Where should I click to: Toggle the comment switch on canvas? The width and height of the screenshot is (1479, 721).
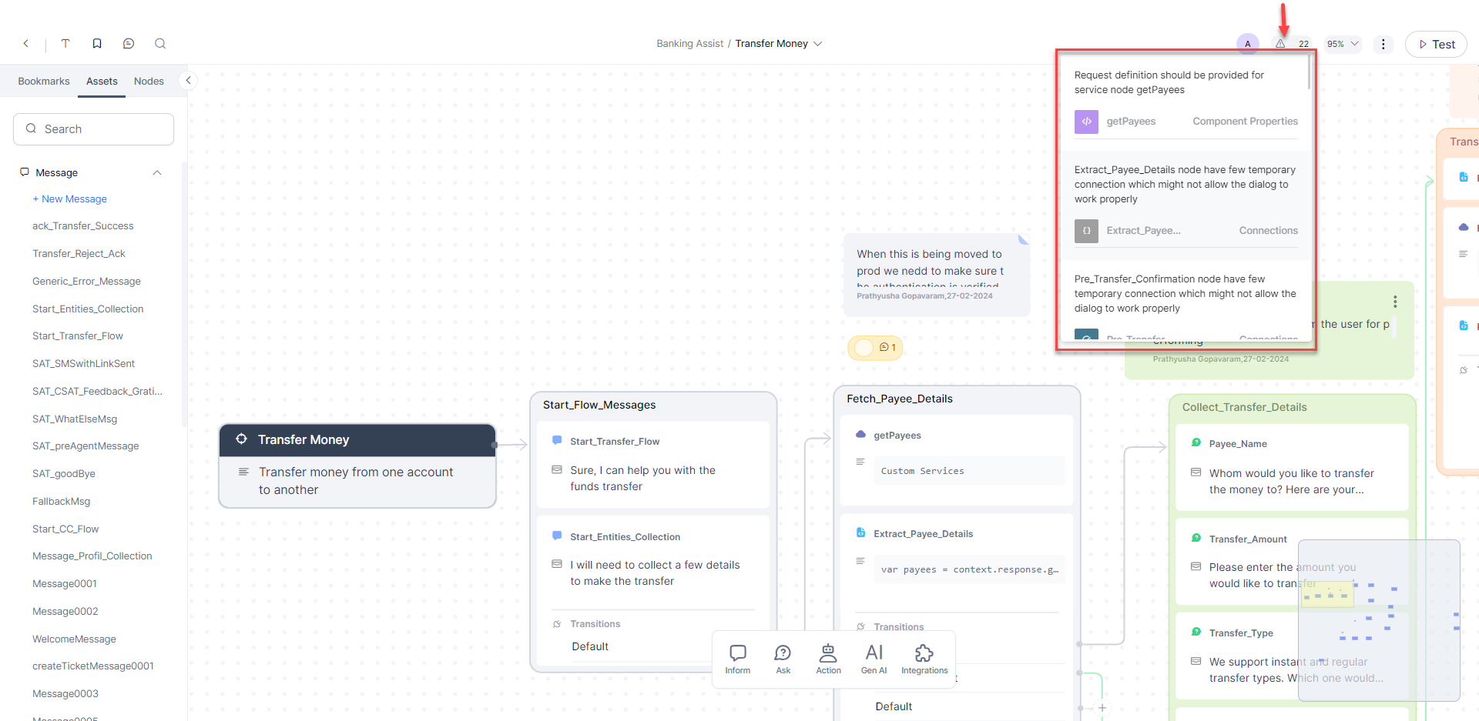click(864, 348)
